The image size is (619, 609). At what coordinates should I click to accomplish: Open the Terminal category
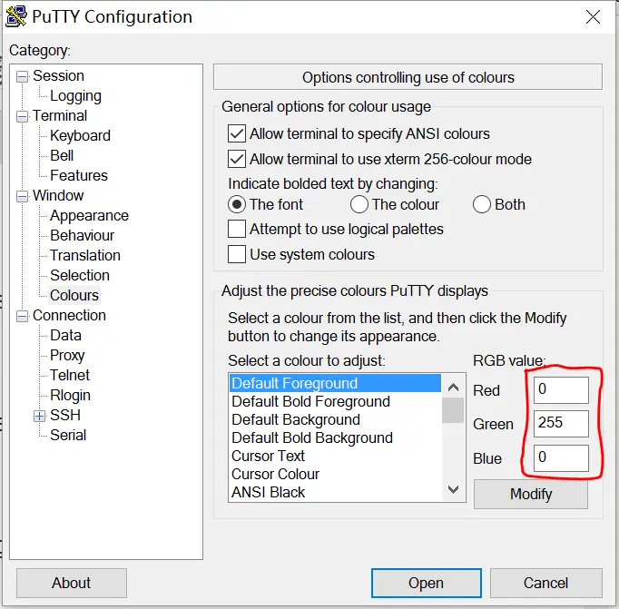(x=60, y=115)
